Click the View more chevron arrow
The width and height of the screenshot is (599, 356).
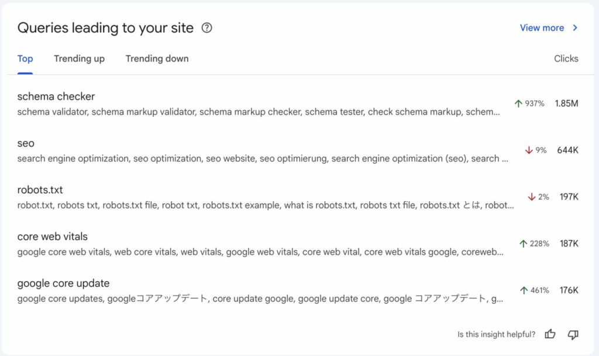[575, 28]
